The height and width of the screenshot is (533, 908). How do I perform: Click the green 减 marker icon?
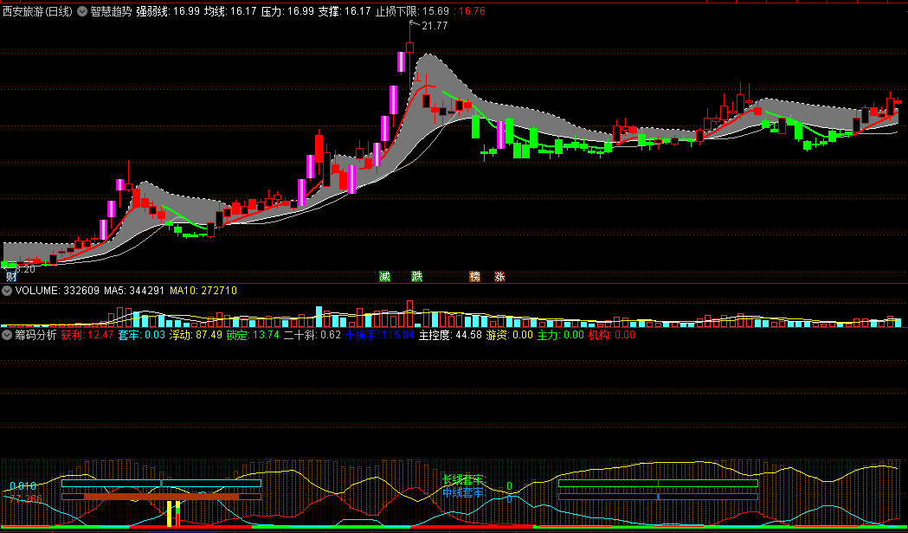point(384,277)
